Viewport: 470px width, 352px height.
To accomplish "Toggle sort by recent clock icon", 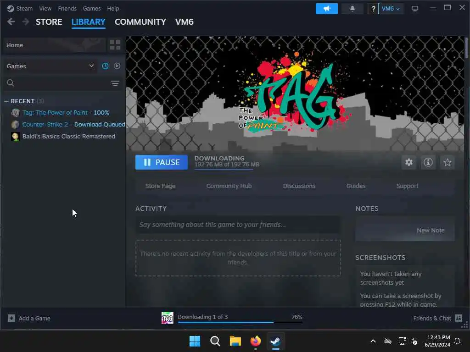I will (105, 66).
